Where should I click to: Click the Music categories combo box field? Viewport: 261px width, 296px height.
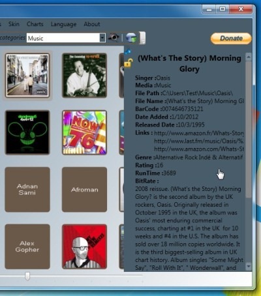(66, 38)
